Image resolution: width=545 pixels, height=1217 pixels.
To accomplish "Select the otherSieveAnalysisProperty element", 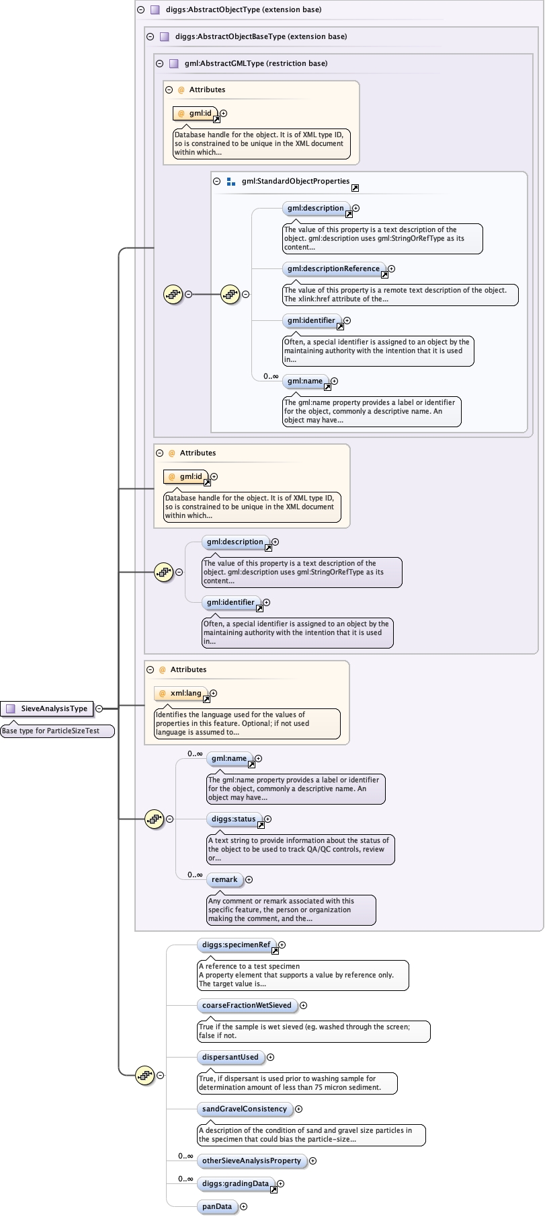I will coord(251,1161).
